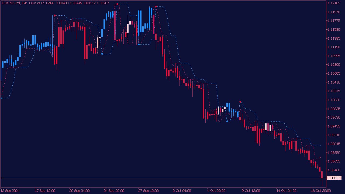Click the 12 Sep 2024 date label
This screenshot has width=345, height=194.
click(10, 190)
